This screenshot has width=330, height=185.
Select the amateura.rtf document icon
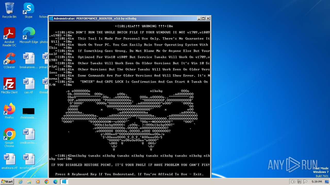coord(9,161)
